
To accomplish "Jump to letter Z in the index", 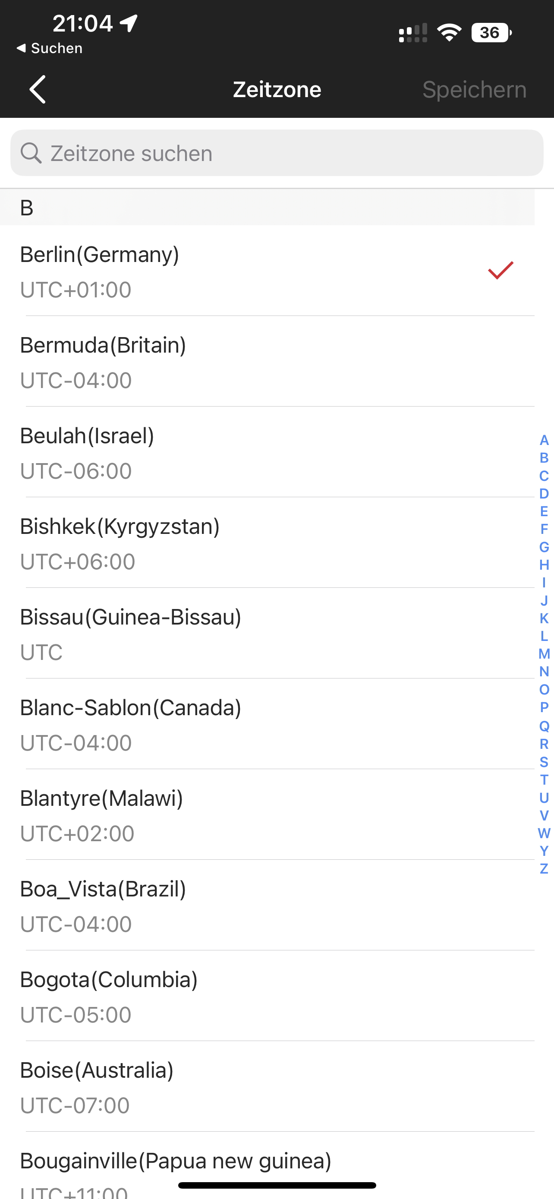I will tap(544, 868).
